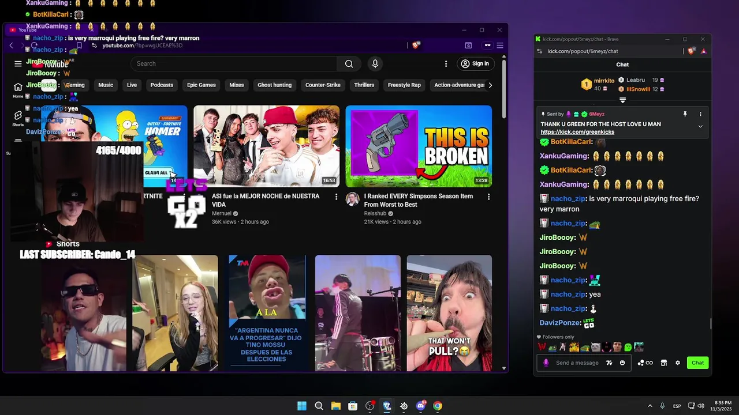Click the green Chat send button
This screenshot has height=415, width=739.
pos(697,363)
